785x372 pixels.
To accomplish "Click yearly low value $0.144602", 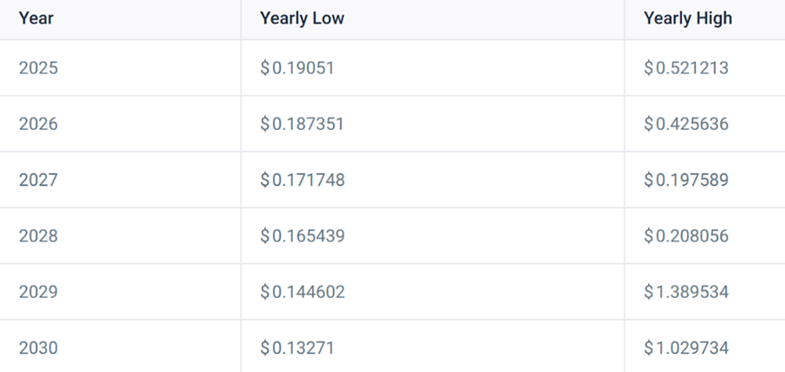I will 303,292.
